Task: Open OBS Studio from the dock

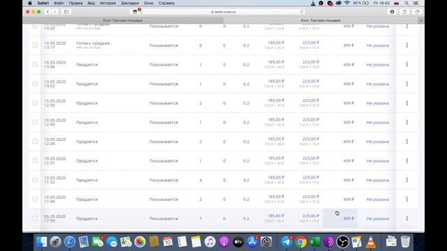Action: point(343,242)
